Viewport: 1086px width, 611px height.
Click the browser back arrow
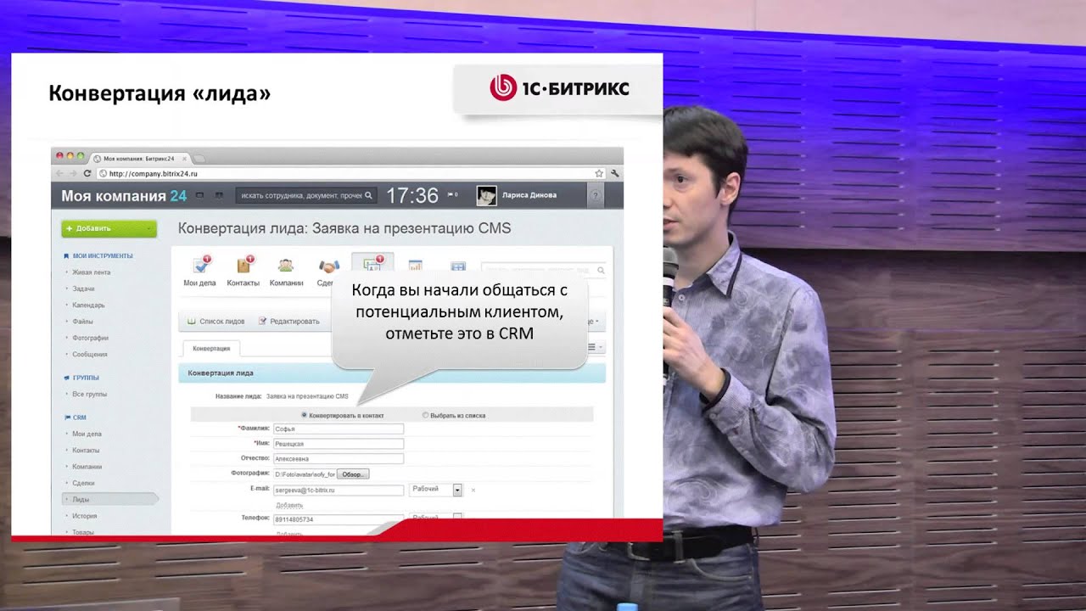click(x=59, y=173)
